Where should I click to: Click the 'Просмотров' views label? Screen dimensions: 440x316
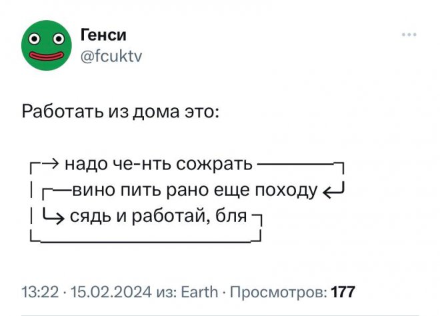pyautogui.click(x=279, y=293)
